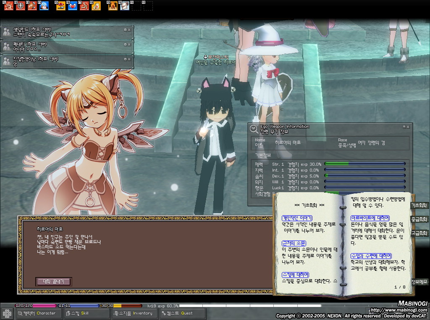Use the F10 skill icon next to Campfire
This screenshot has height=320, width=430.
pos(124,6)
